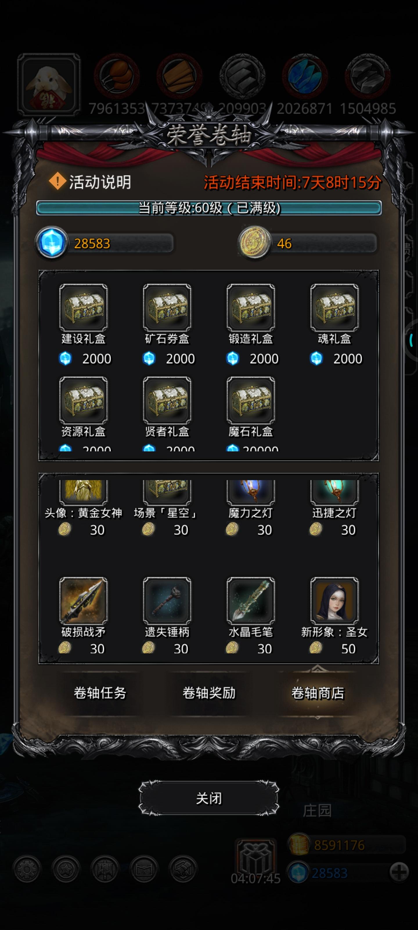
Task: Open the 卷轴商店 tab
Action: 318,693
